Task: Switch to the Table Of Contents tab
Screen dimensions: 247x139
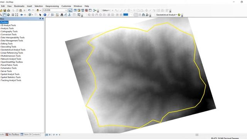Action: (30, 134)
